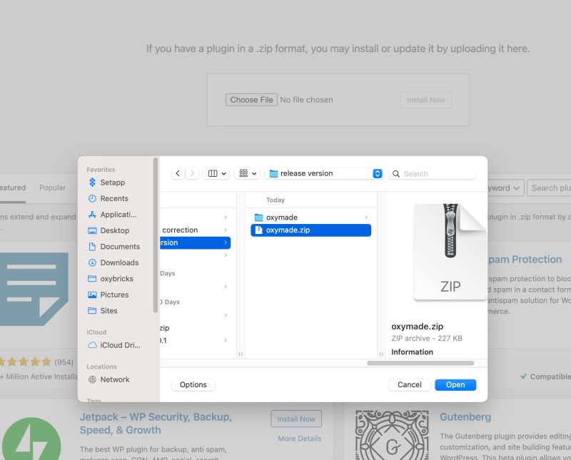Go to the Desktop location
571x460 pixels.
click(x=114, y=230)
